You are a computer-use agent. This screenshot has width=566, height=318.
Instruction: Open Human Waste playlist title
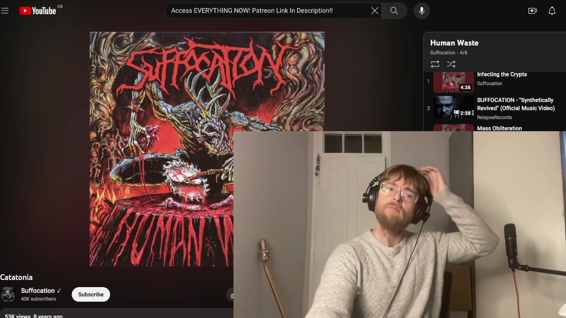[x=454, y=43]
